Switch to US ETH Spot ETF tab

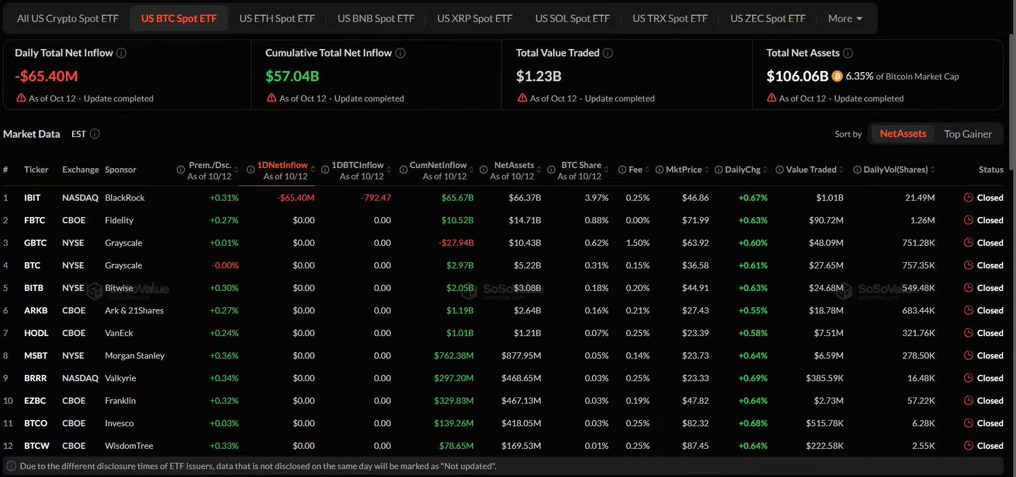pos(277,19)
